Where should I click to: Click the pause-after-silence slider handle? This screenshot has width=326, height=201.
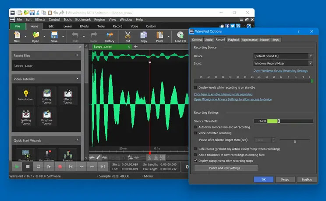(295, 142)
